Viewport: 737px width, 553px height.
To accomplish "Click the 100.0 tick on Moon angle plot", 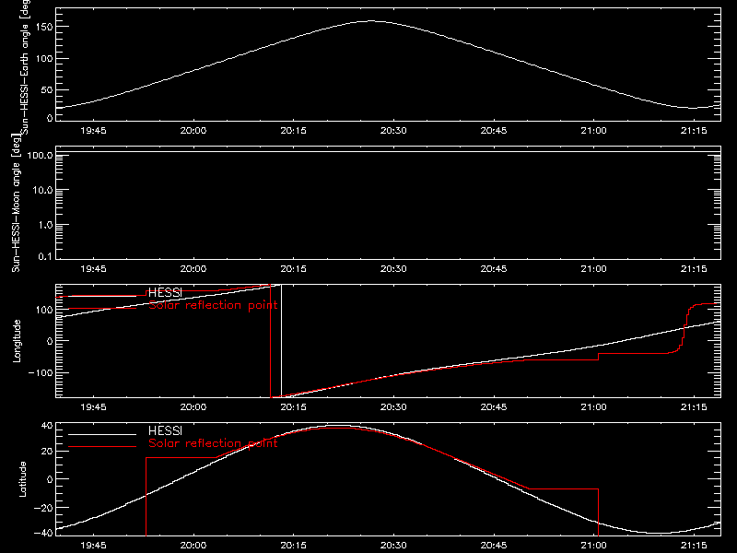I will point(41,155).
